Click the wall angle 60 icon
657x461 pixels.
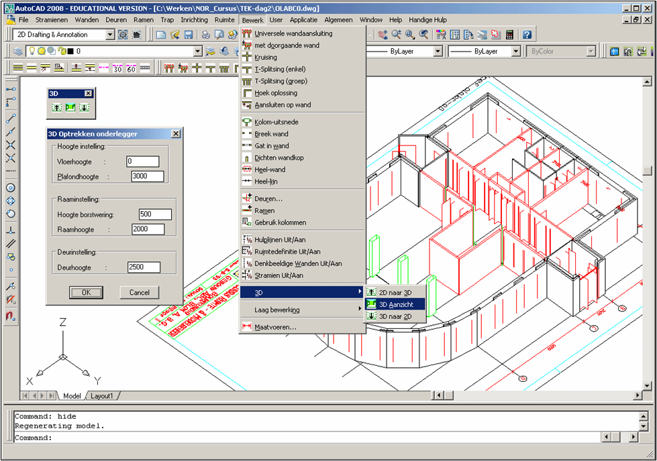point(131,68)
